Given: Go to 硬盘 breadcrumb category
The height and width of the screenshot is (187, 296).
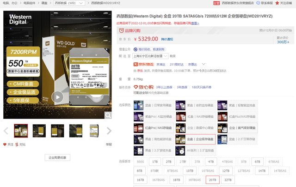Looking at the screenshot, I should pos(44,3).
